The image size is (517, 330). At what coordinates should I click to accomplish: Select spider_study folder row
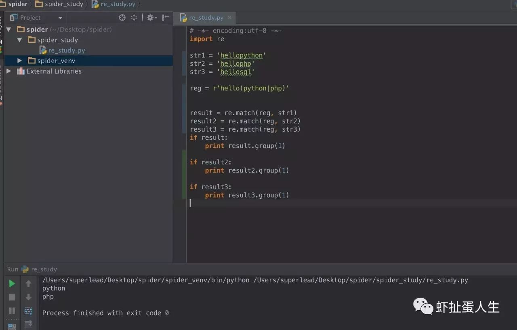point(88,40)
